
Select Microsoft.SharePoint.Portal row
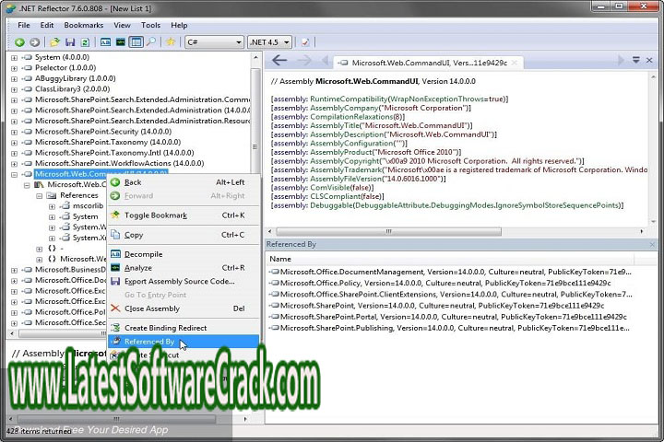pos(448,317)
